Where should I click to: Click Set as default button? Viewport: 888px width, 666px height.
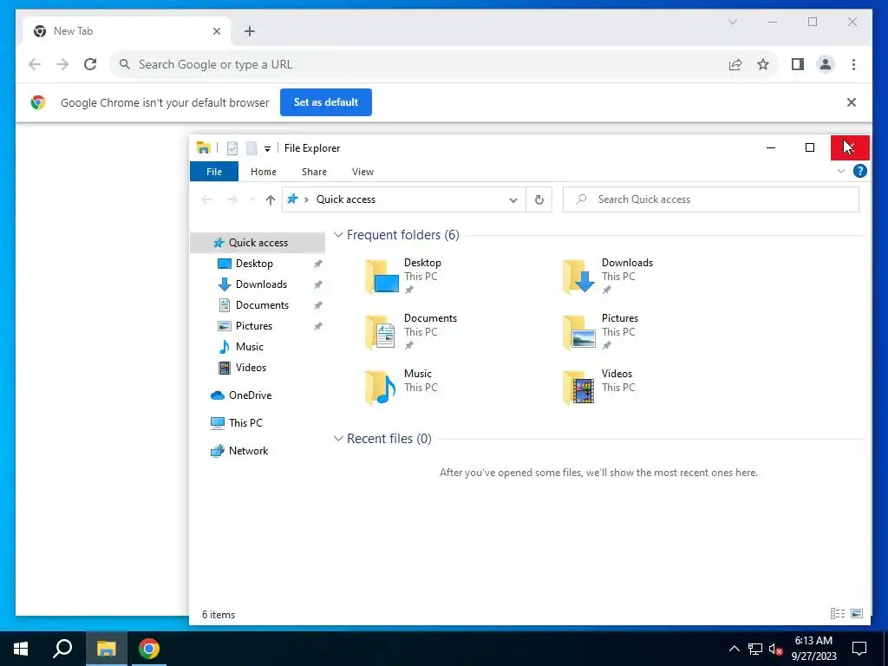326,102
